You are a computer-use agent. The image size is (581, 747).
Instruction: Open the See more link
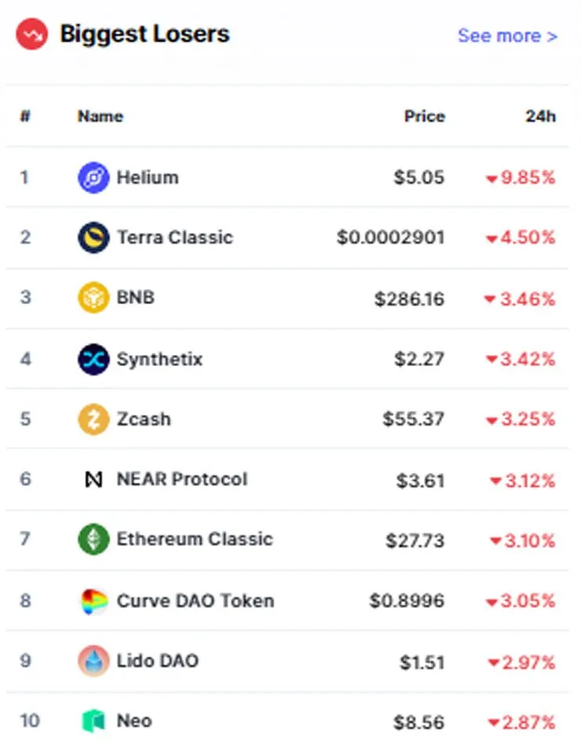[507, 35]
